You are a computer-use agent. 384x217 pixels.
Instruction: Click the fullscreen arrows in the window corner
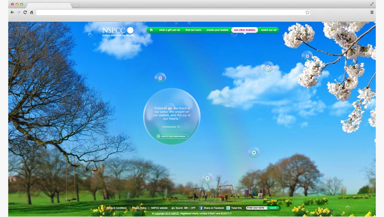click(x=372, y=4)
